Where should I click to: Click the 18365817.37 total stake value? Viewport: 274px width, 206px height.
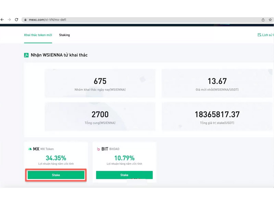pos(217,114)
